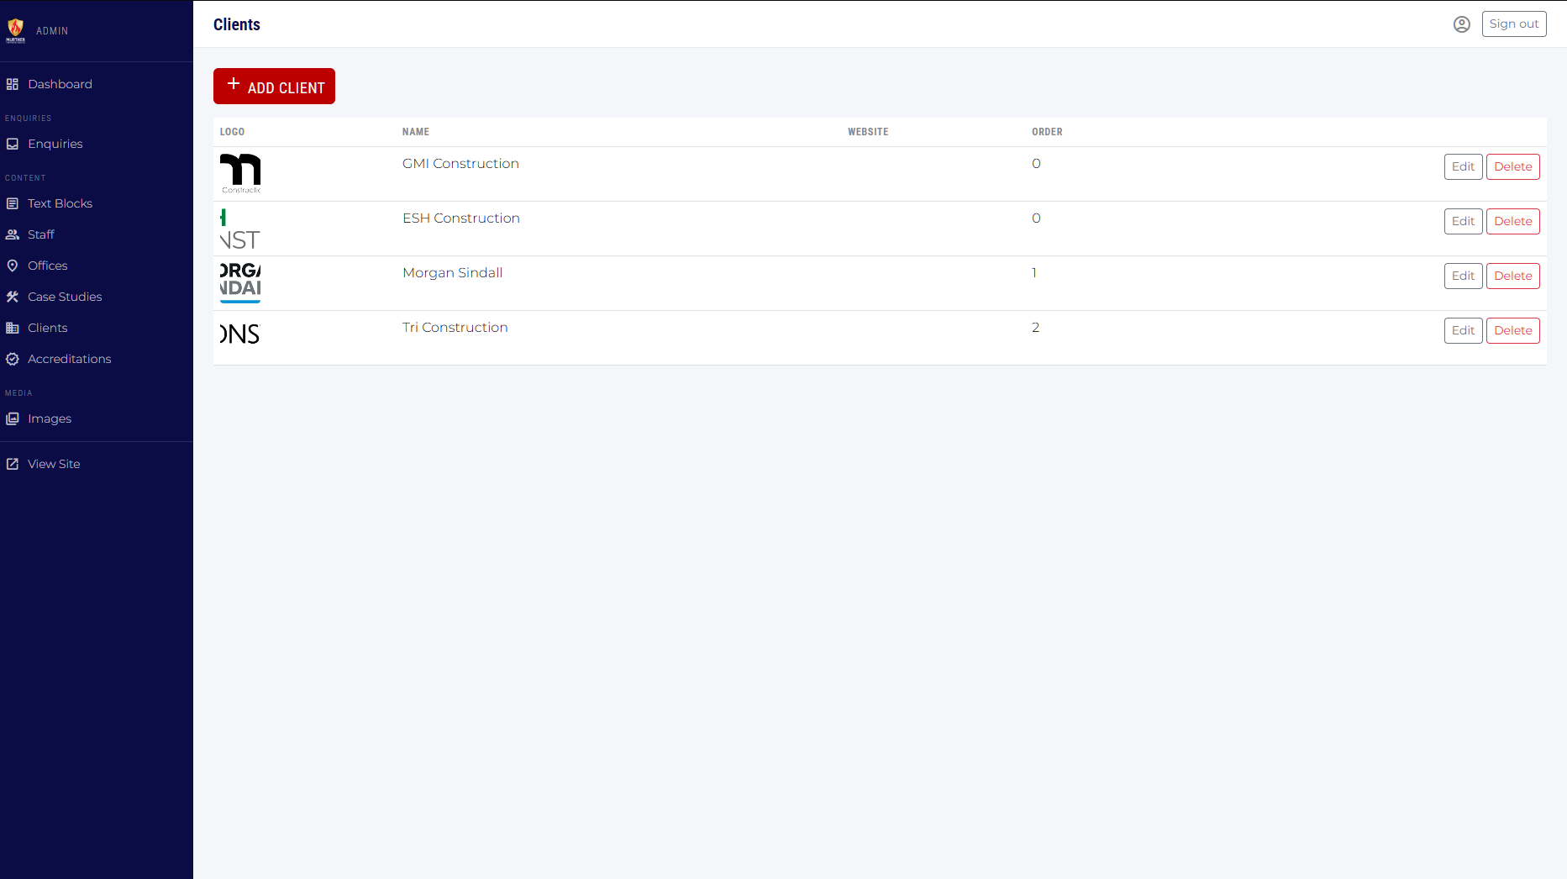Open View Site external link icon
Viewport: 1567px width, 879px height.
13,463
